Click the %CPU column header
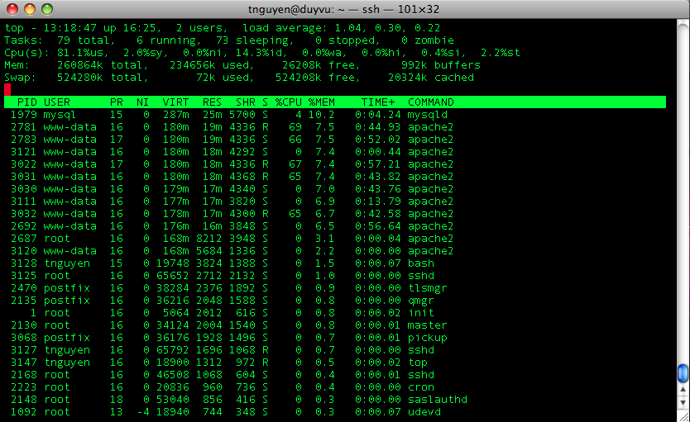Viewport: 690px width, 422px height. [288, 102]
